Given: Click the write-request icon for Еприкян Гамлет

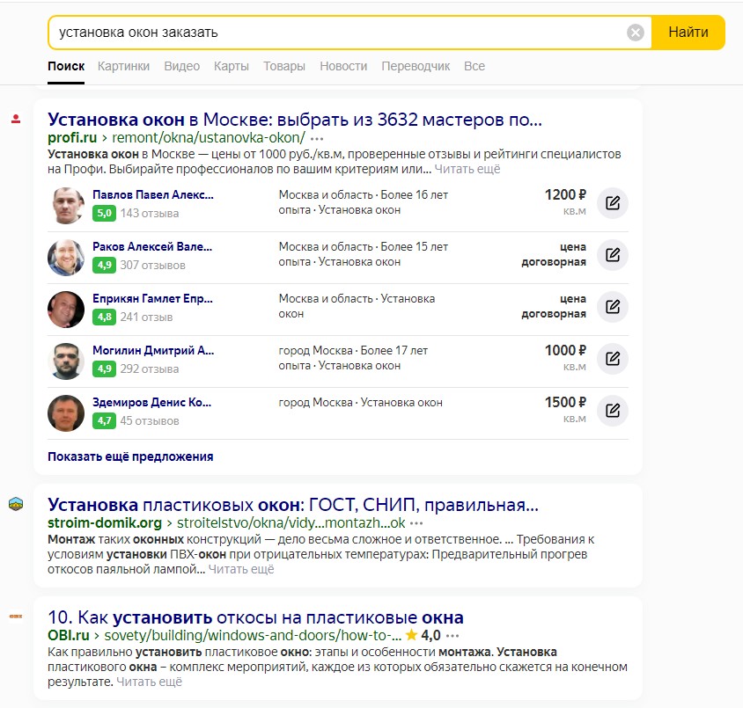Looking at the screenshot, I should pyautogui.click(x=612, y=307).
